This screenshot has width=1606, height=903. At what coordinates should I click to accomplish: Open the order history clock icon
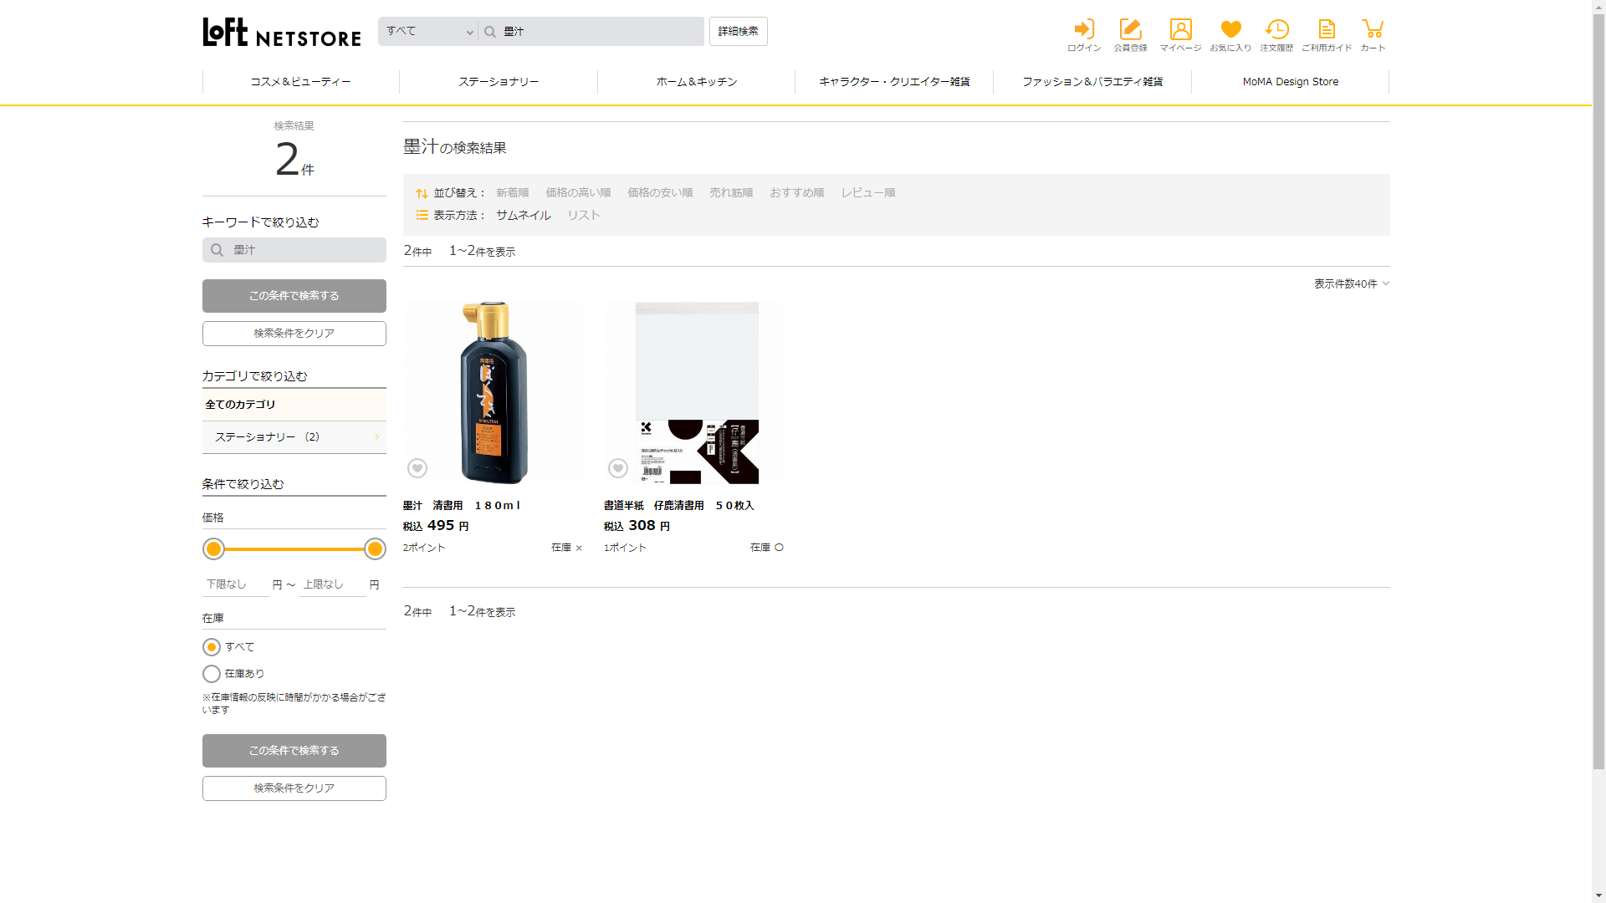click(1276, 30)
